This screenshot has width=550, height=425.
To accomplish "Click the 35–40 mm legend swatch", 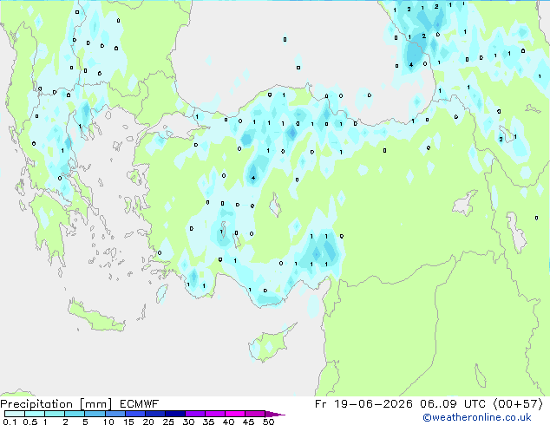I will tap(214, 414).
